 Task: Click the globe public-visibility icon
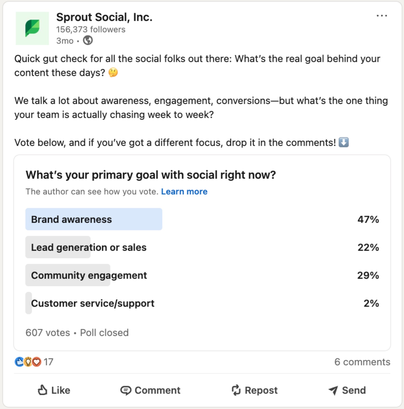click(x=88, y=40)
